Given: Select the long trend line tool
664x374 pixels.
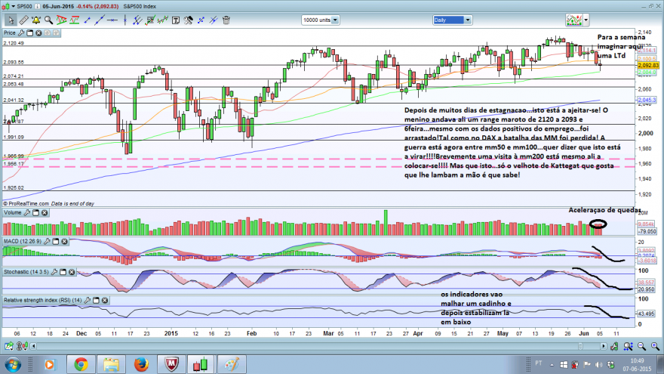Looking at the screenshot, I should (x=100, y=20).
